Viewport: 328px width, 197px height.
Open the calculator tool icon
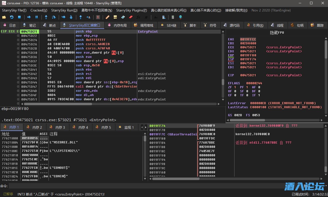click(x=172, y=17)
